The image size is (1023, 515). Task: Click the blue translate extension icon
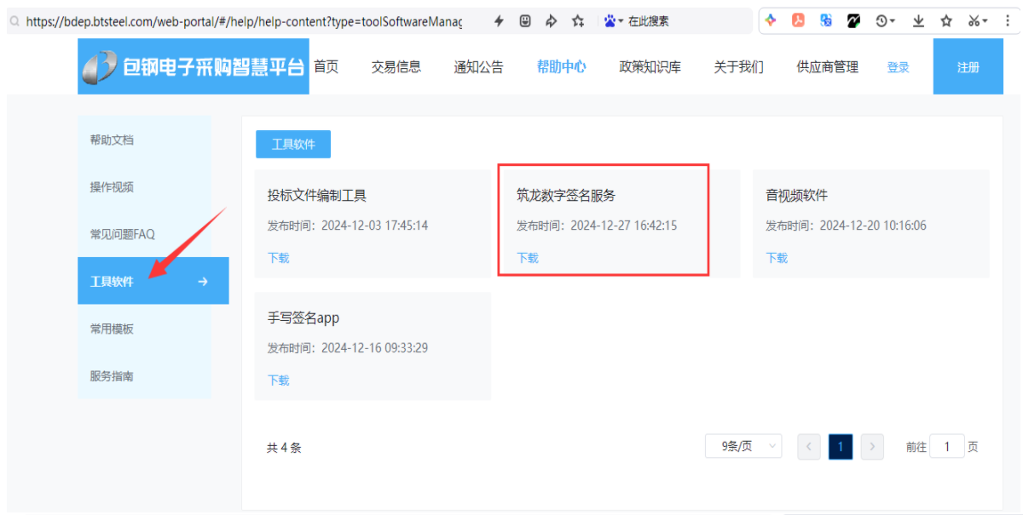[825, 21]
